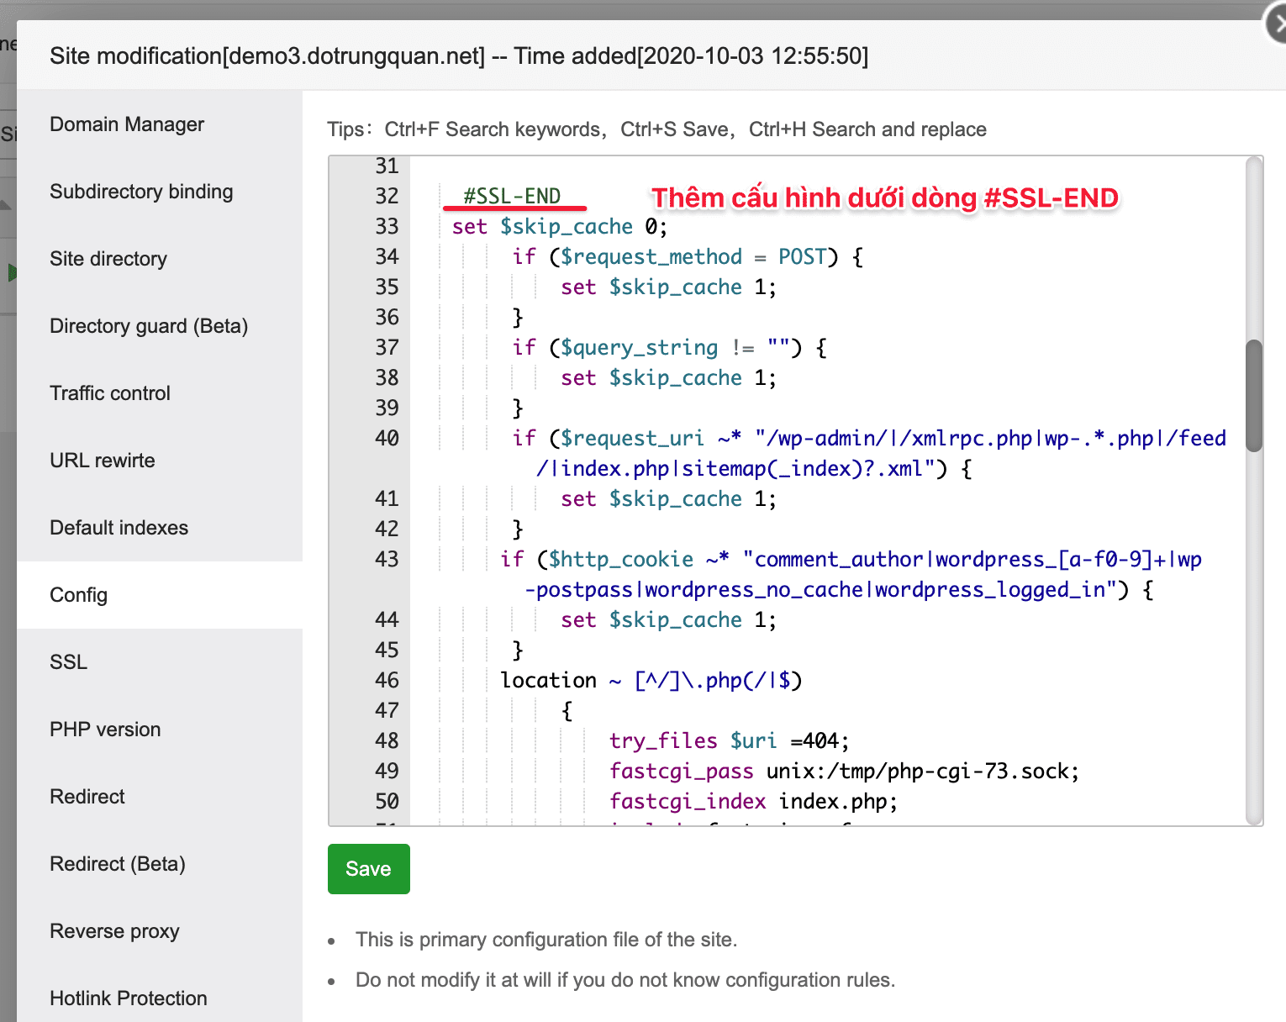Place cursor on the #SSL-END line
The height and width of the screenshot is (1022, 1286).
[512, 197]
